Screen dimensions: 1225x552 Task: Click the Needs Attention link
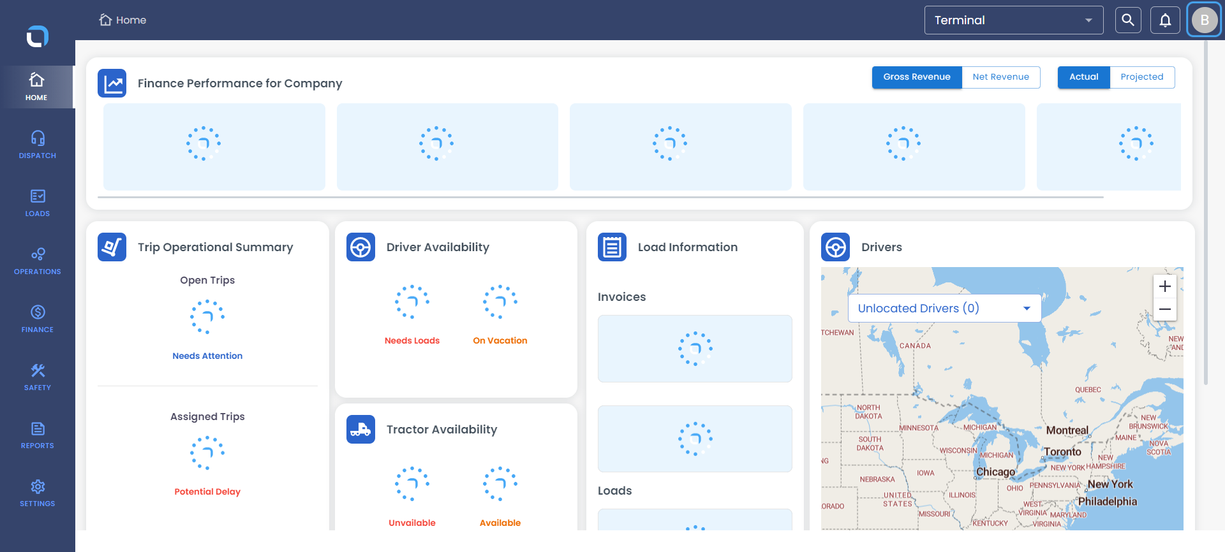pyautogui.click(x=207, y=356)
